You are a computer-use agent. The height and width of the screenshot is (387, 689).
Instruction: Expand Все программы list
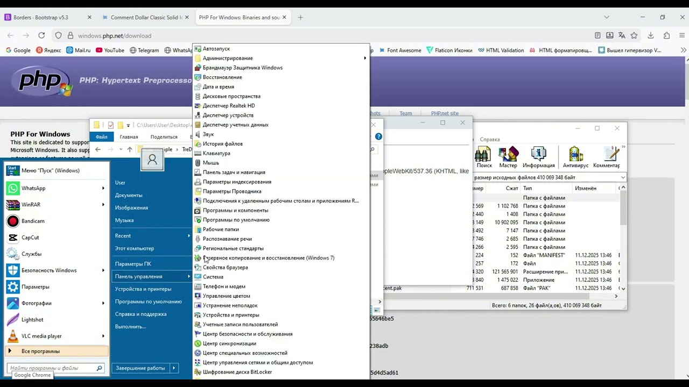click(57, 351)
